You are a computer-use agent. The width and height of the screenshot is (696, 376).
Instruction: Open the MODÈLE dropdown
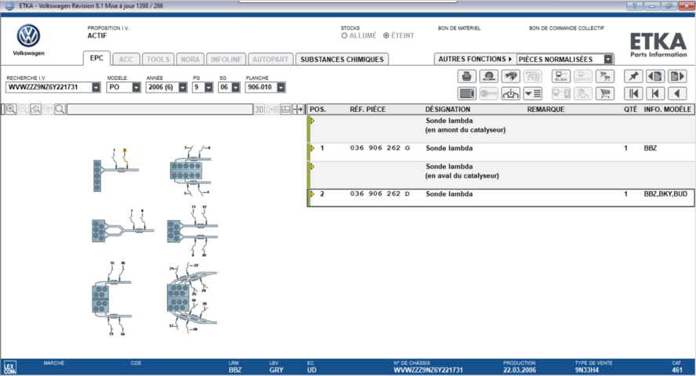coord(136,88)
